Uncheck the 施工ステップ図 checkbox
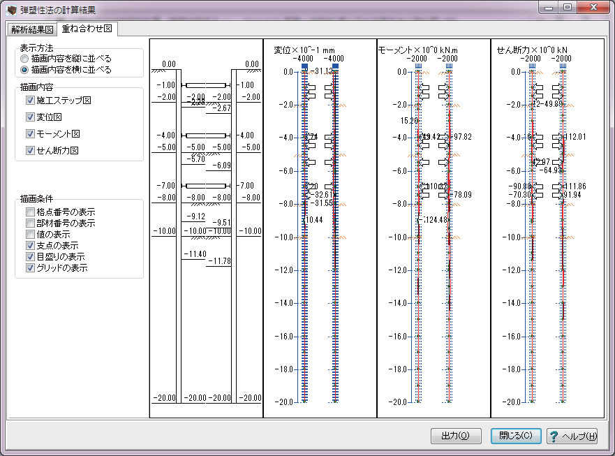This screenshot has height=456, width=615. [30, 101]
